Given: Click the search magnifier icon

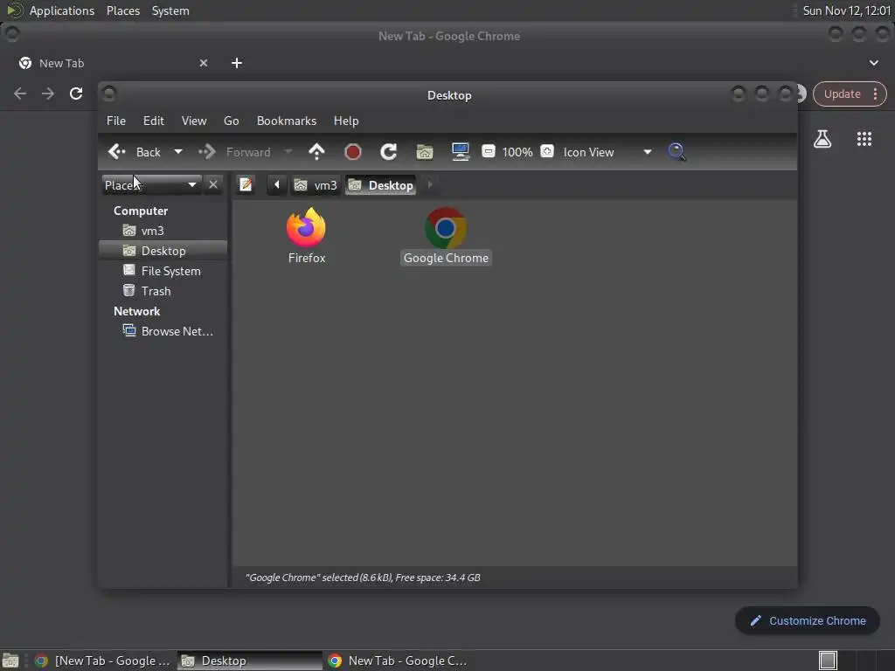Looking at the screenshot, I should 677,152.
